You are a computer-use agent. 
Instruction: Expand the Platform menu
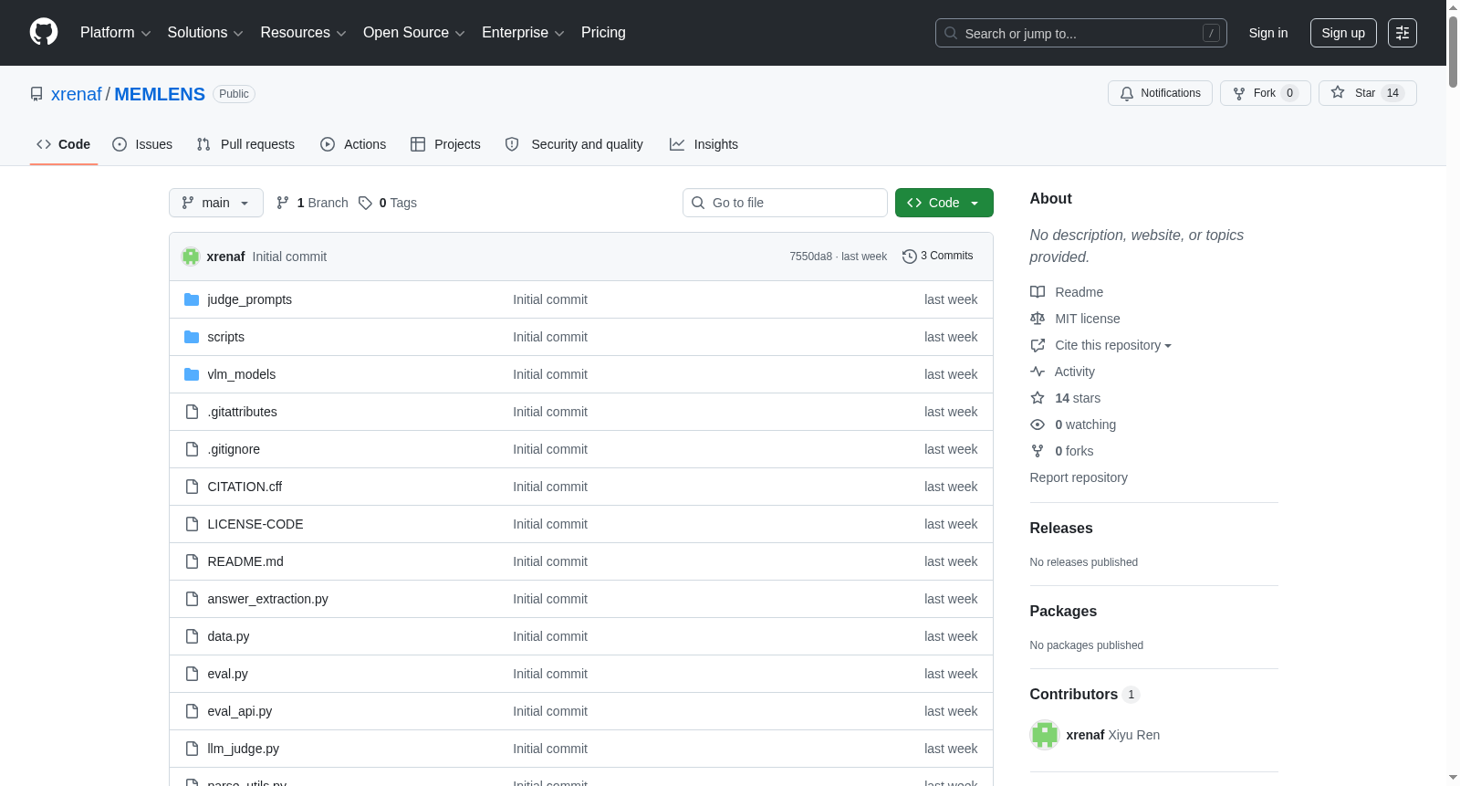116,33
